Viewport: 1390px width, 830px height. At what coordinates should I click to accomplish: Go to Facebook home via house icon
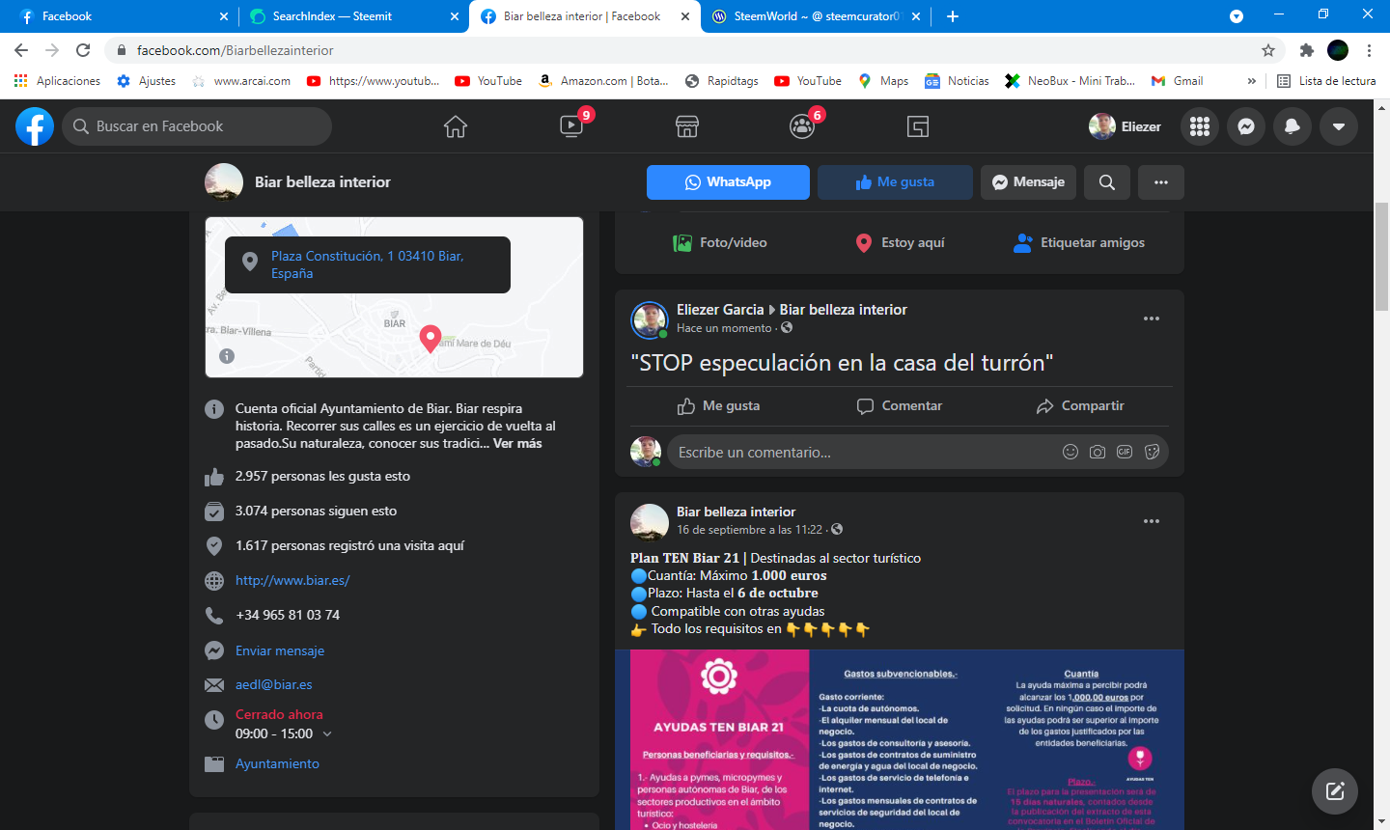pos(456,126)
